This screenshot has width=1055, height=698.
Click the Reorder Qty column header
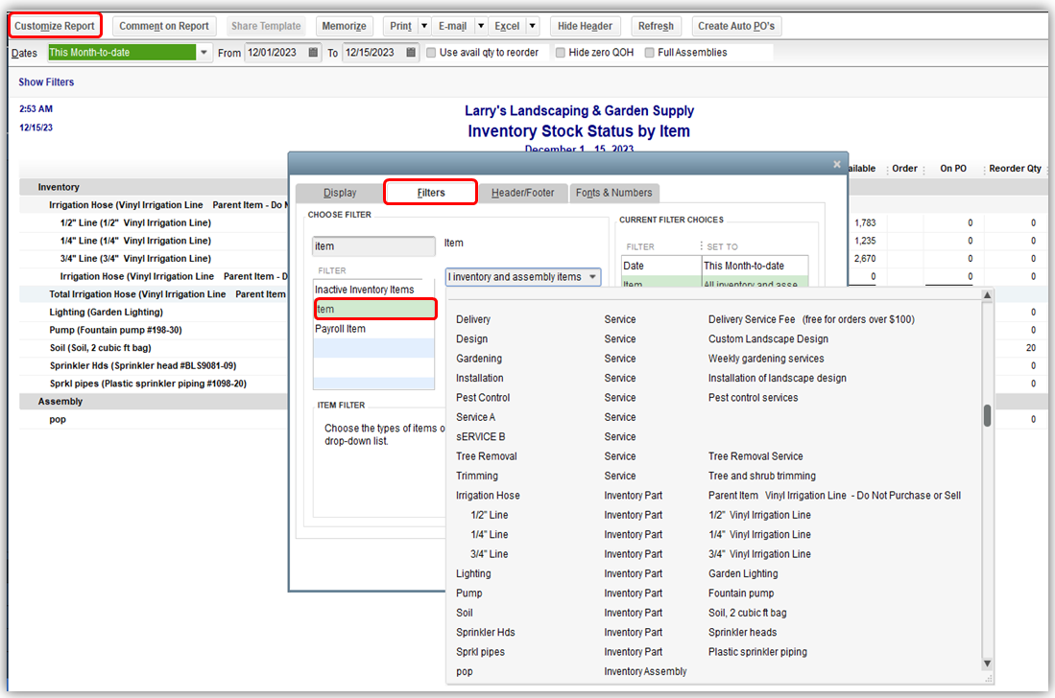tap(1015, 169)
